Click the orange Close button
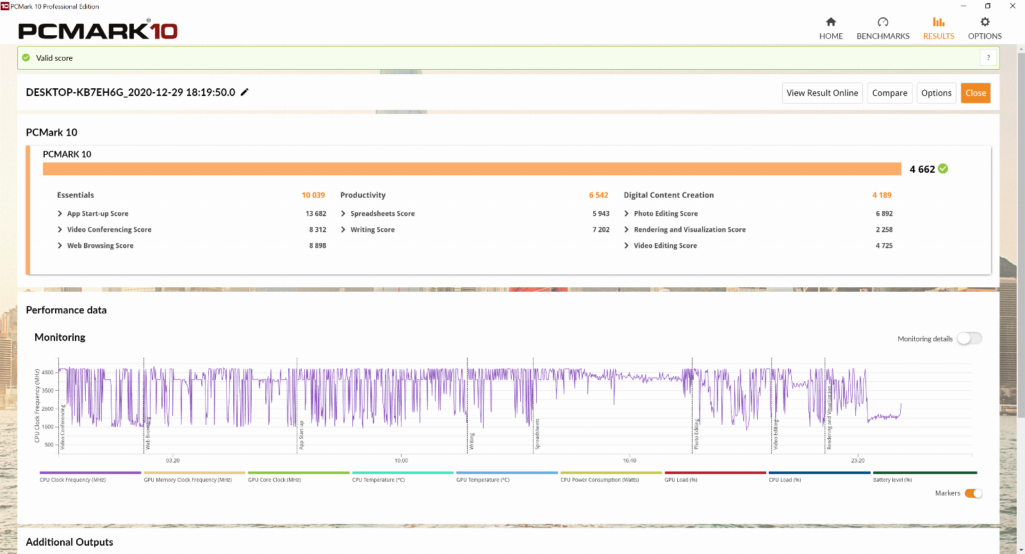Viewport: 1025px width, 554px height. [976, 93]
